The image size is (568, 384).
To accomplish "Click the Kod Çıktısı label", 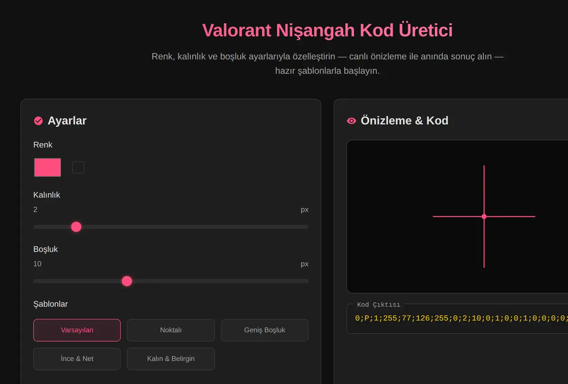I will [x=378, y=304].
